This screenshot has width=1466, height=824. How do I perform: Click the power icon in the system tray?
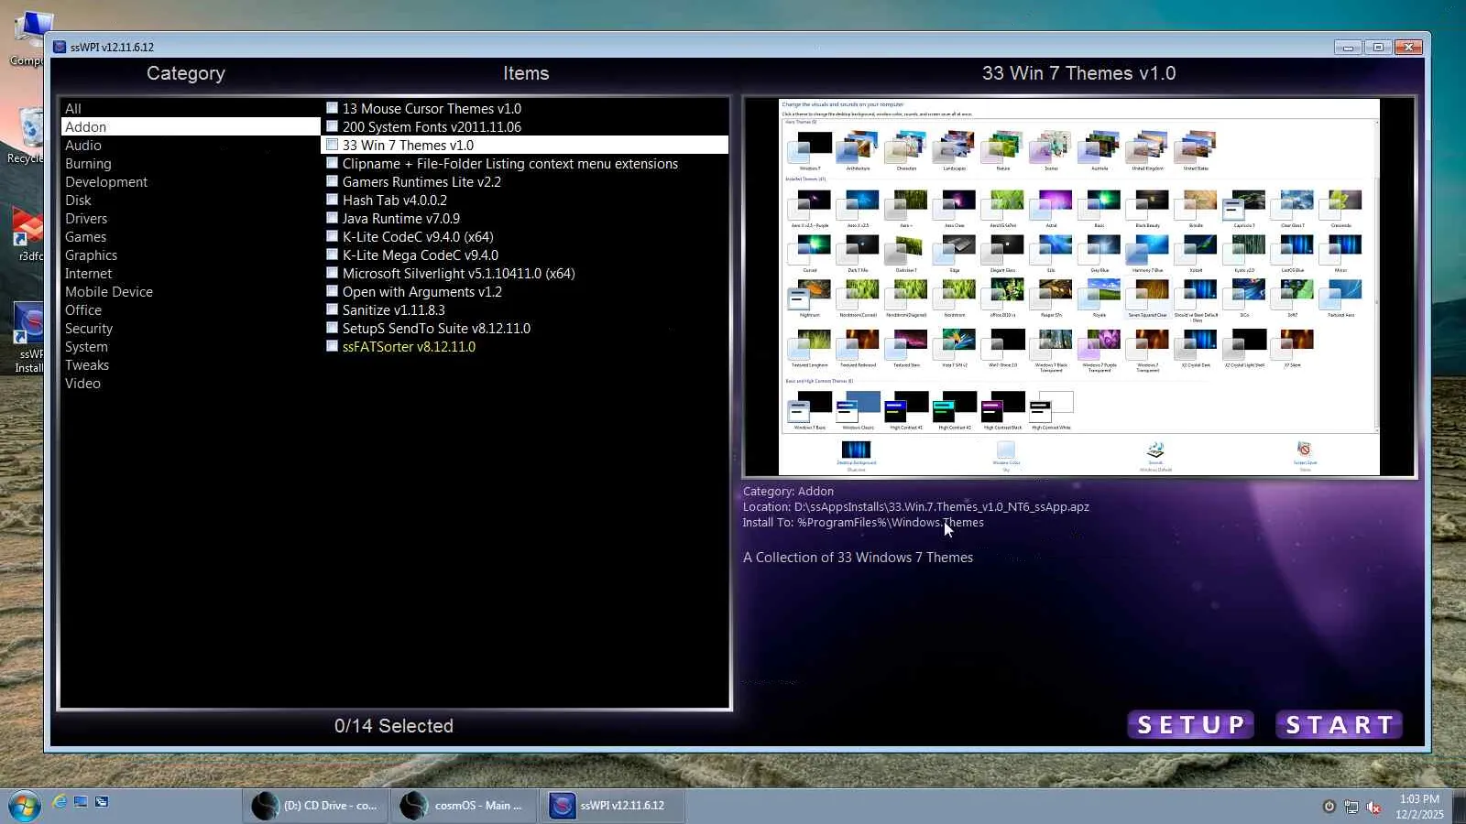[1329, 807]
